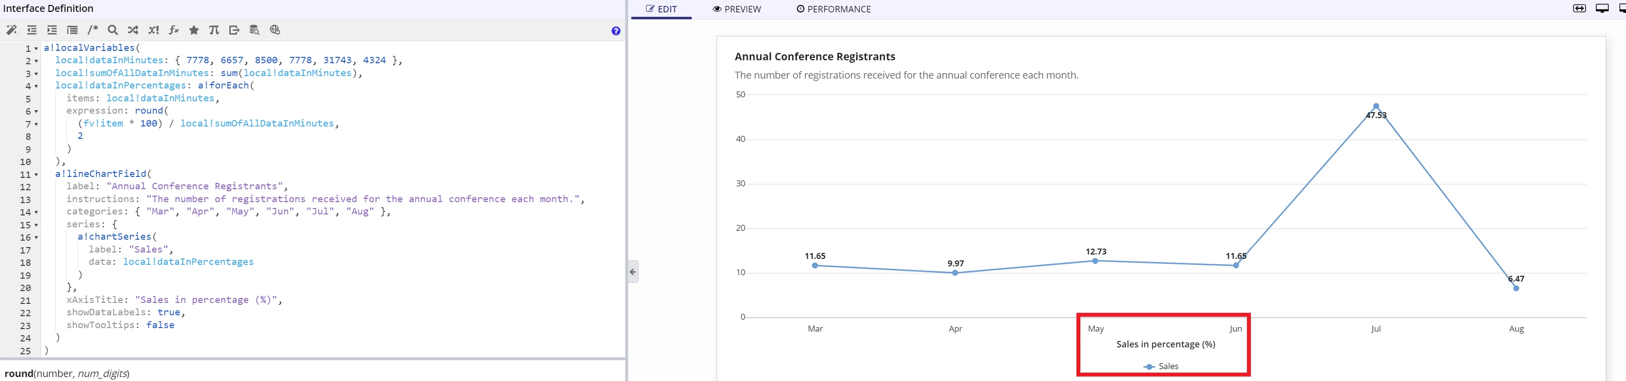Collapse the code fold at line 16

point(36,238)
